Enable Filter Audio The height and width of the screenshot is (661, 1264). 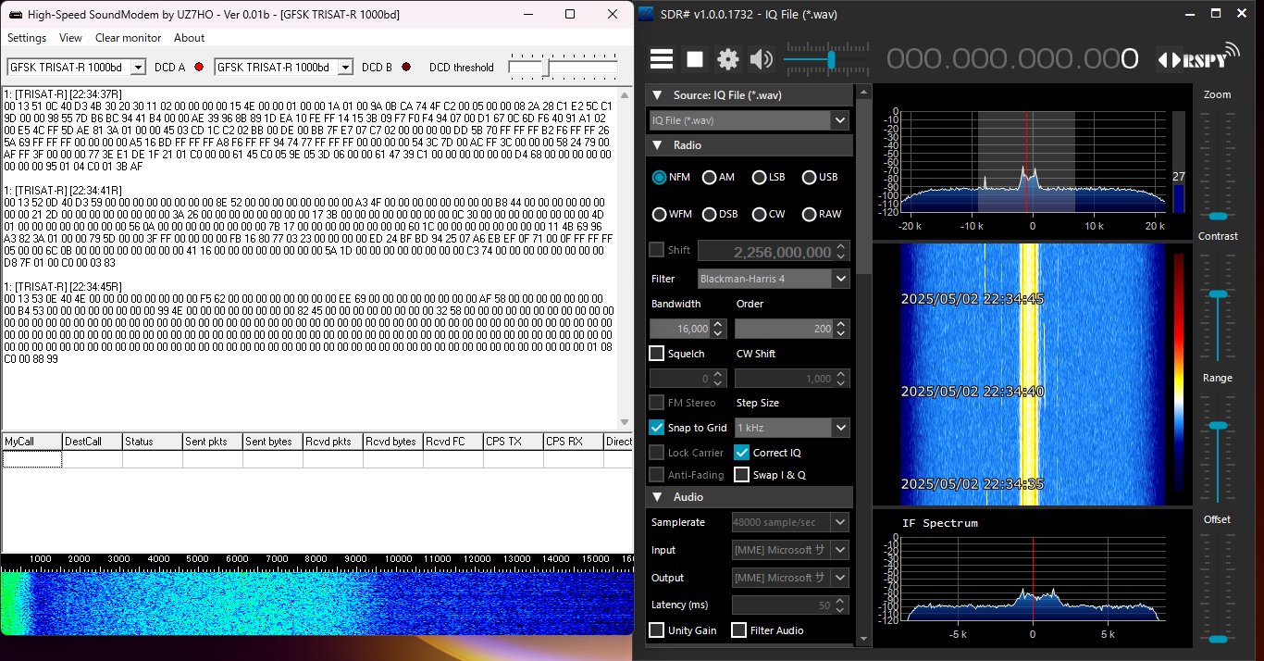click(738, 630)
